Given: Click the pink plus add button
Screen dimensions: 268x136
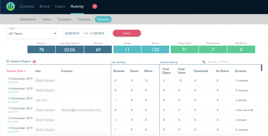Looking at the screenshot, I should point(95,6).
